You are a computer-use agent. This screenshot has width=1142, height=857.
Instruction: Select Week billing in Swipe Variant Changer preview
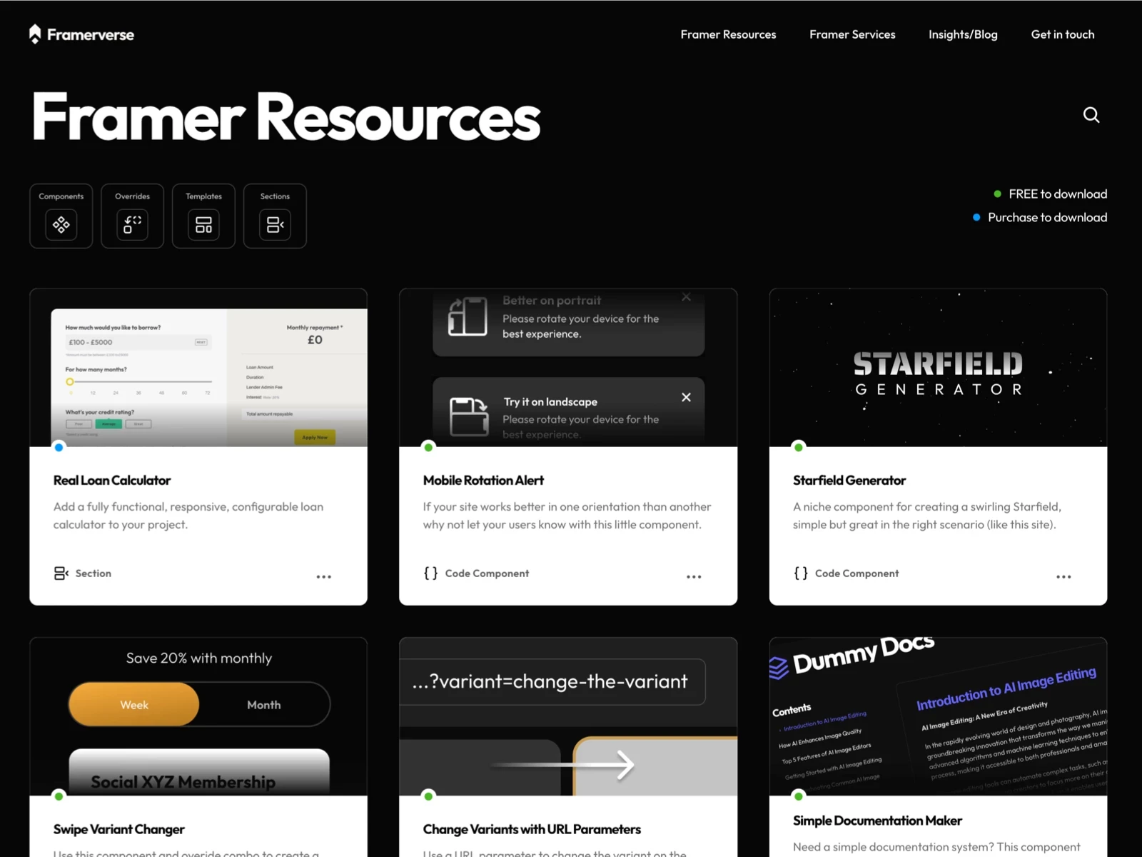133,704
